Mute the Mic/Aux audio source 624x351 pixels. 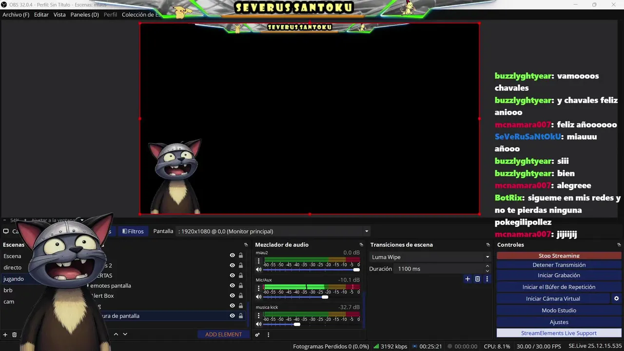(x=259, y=297)
